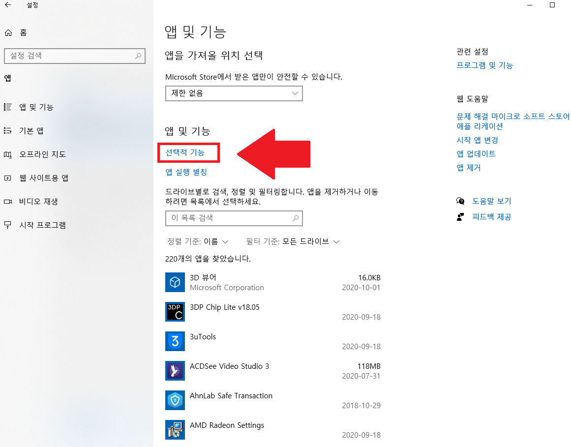Click the 피드백 제공 person icon

460,217
